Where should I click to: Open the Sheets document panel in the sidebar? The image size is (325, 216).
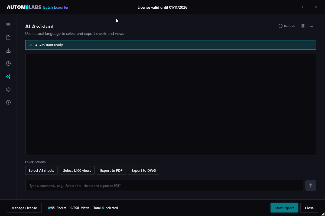(8, 37)
